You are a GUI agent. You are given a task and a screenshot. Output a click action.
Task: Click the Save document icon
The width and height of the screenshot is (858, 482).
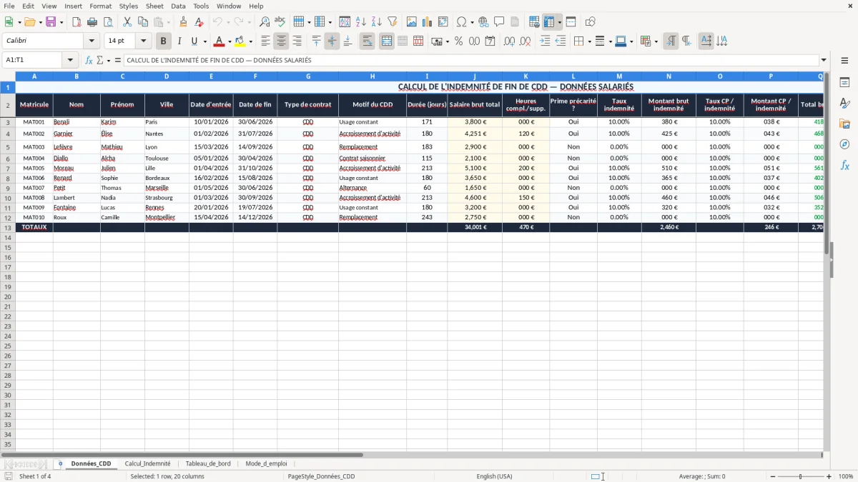coord(51,22)
